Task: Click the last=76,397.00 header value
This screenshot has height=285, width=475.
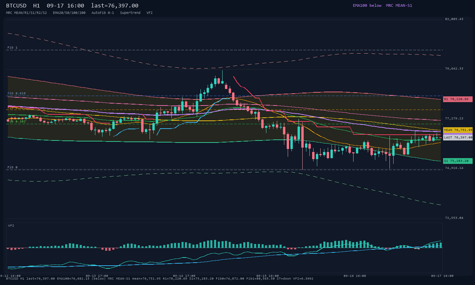Action: (x=115, y=6)
